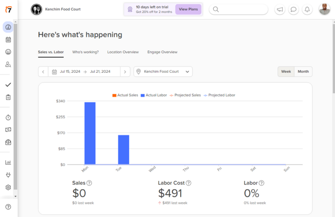
Task: Select the Sales vs. Labor tab
Action: click(x=51, y=52)
